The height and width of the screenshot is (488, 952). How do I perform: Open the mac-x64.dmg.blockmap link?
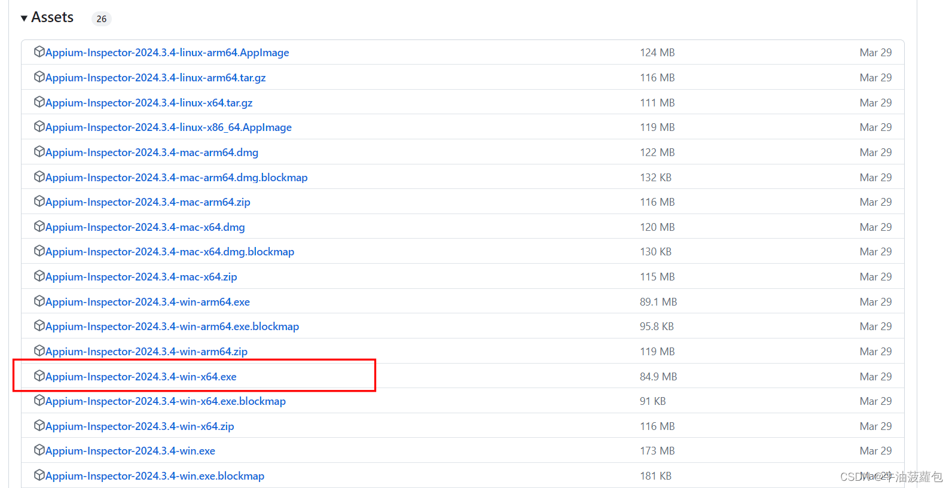click(x=170, y=252)
